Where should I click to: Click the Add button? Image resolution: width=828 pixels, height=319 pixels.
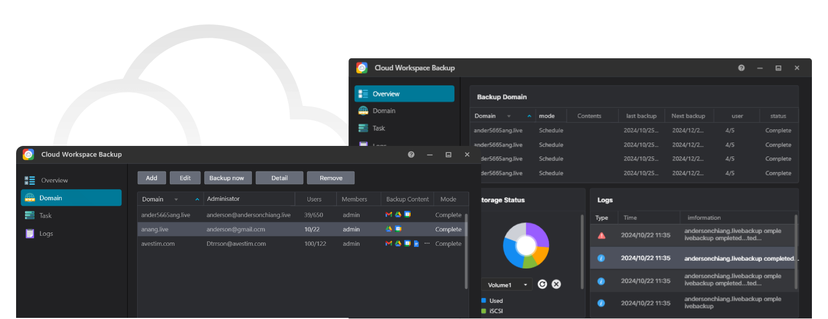[152, 178]
